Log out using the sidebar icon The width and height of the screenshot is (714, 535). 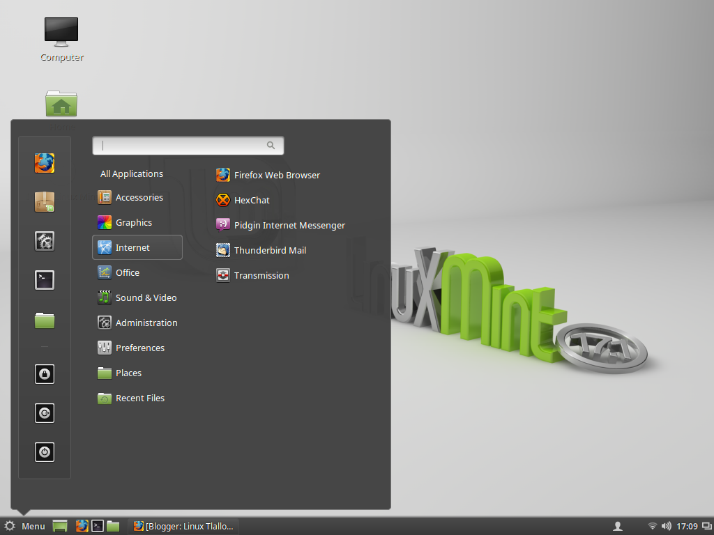45,413
